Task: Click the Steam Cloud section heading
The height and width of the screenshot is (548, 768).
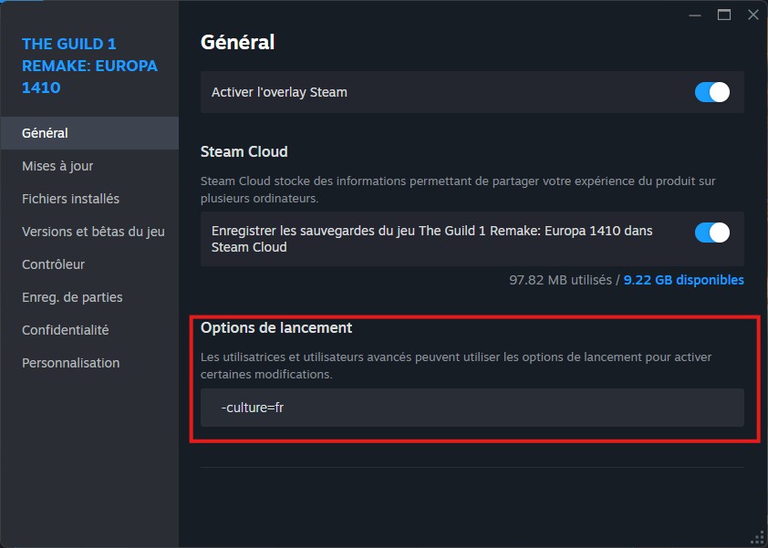Action: click(244, 151)
